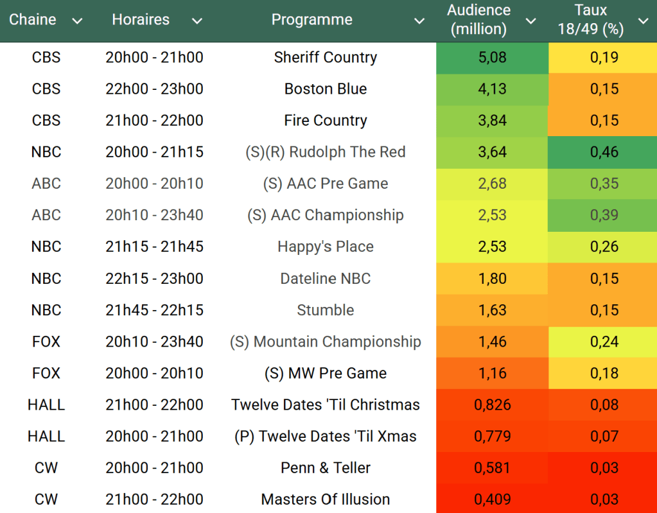This screenshot has height=513, width=657.
Task: Click the Dateline NBC programme cell
Action: point(325,279)
